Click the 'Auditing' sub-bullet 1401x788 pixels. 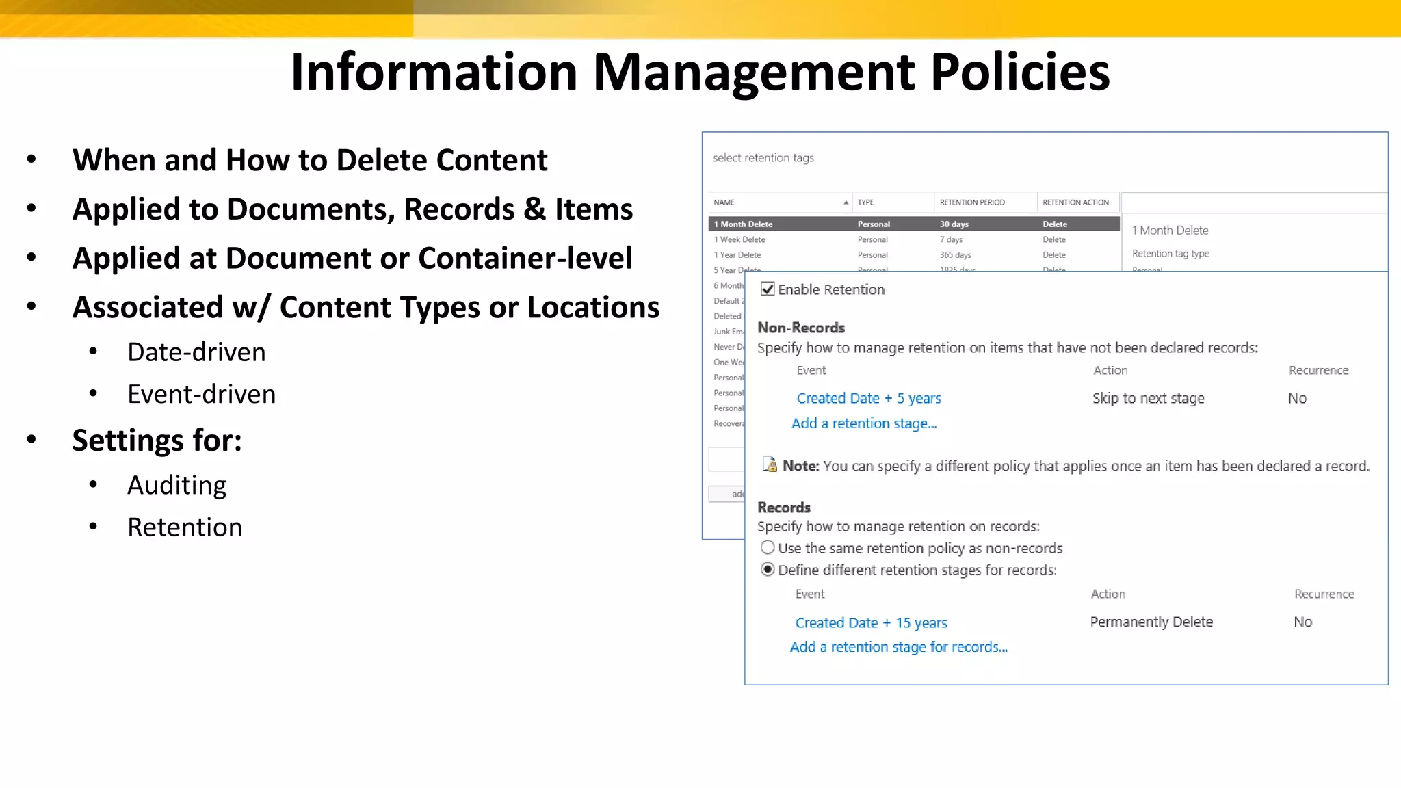176,486
